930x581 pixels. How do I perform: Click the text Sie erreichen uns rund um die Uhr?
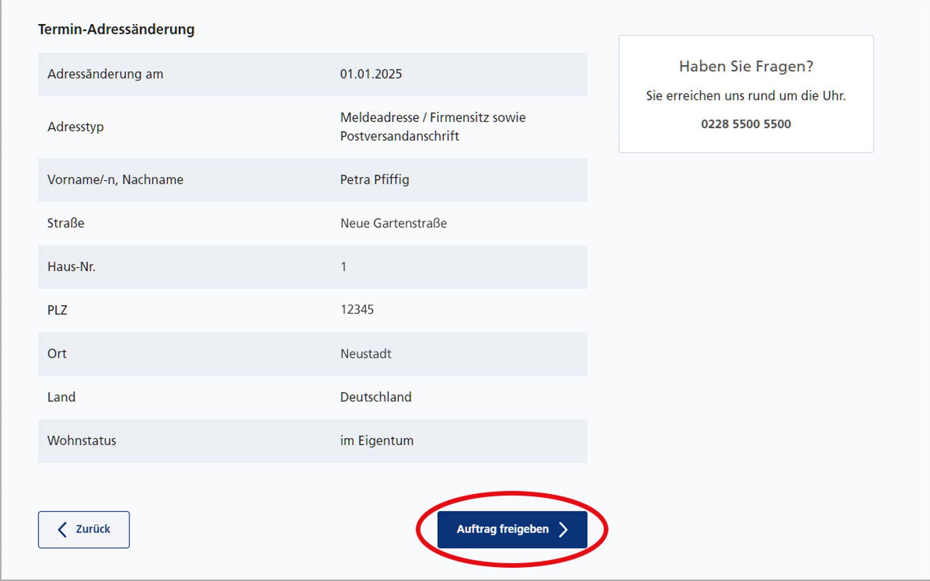pyautogui.click(x=746, y=96)
